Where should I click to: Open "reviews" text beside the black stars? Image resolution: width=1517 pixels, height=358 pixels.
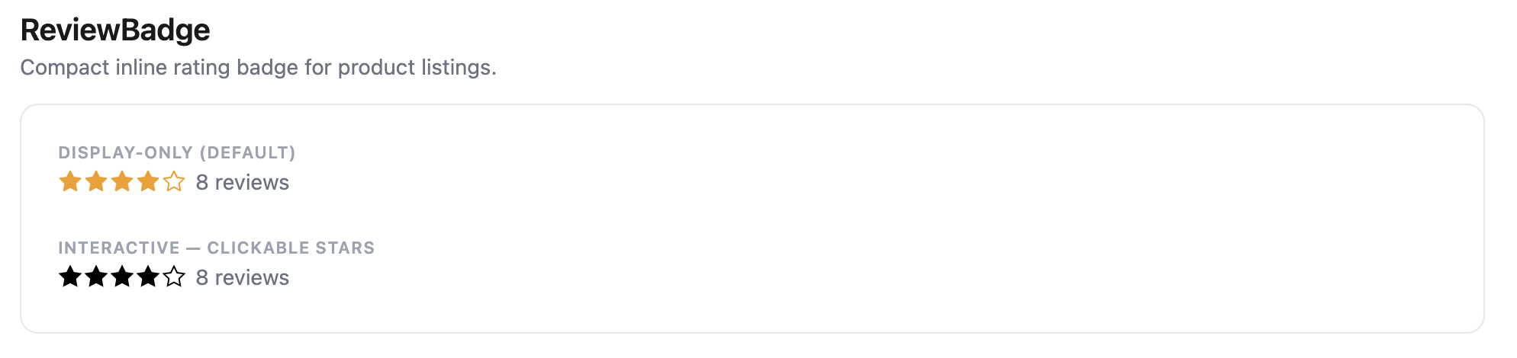252,278
